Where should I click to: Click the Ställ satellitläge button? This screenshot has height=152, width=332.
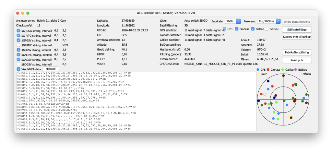297,29
